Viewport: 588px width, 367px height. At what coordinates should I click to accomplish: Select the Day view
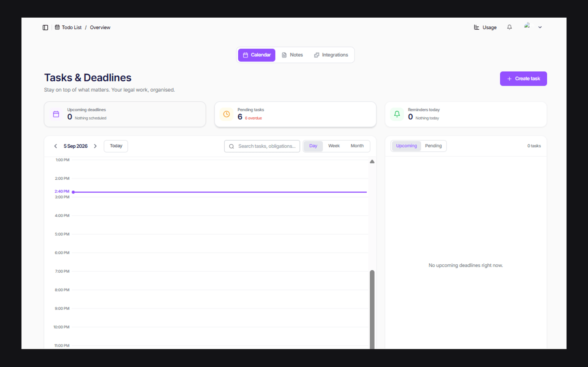pos(313,146)
